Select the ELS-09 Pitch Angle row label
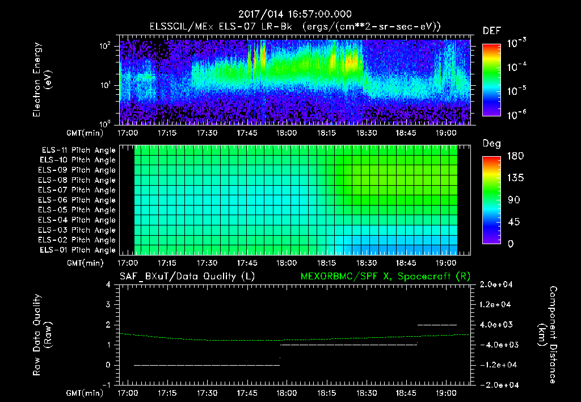581x402 pixels. (77, 170)
